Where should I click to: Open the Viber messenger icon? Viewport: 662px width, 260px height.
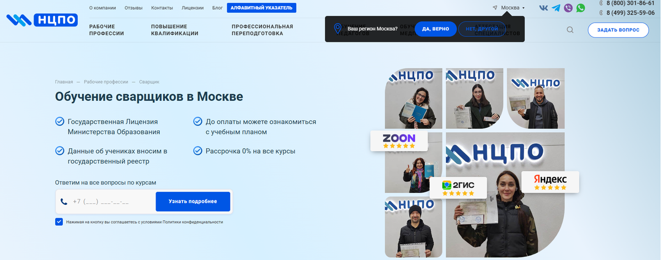click(x=568, y=8)
